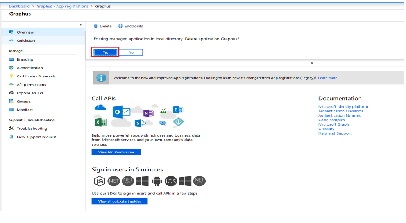Click the API permissions icon

11,84
